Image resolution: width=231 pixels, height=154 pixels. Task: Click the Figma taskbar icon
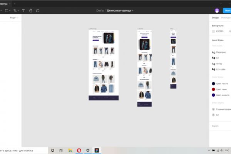97,151
